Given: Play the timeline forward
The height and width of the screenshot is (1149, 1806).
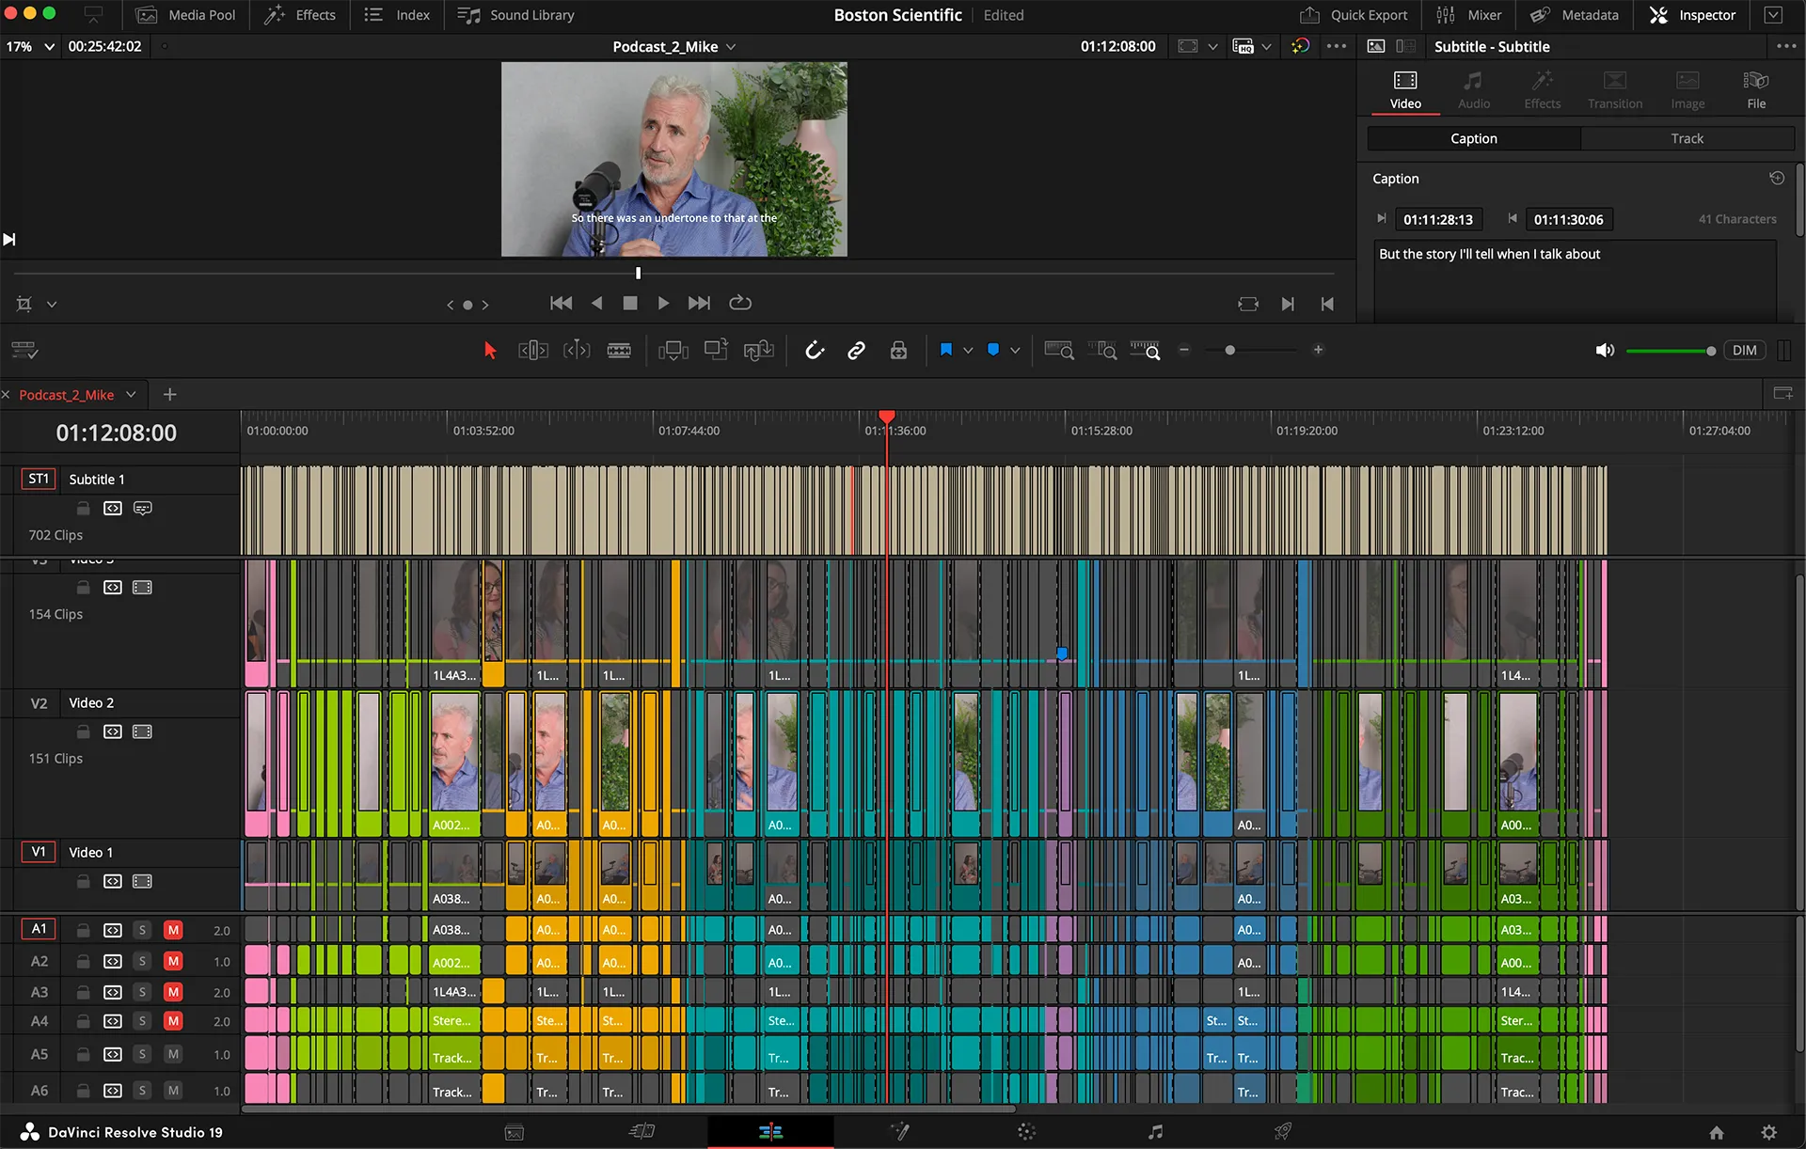Looking at the screenshot, I should coord(663,303).
